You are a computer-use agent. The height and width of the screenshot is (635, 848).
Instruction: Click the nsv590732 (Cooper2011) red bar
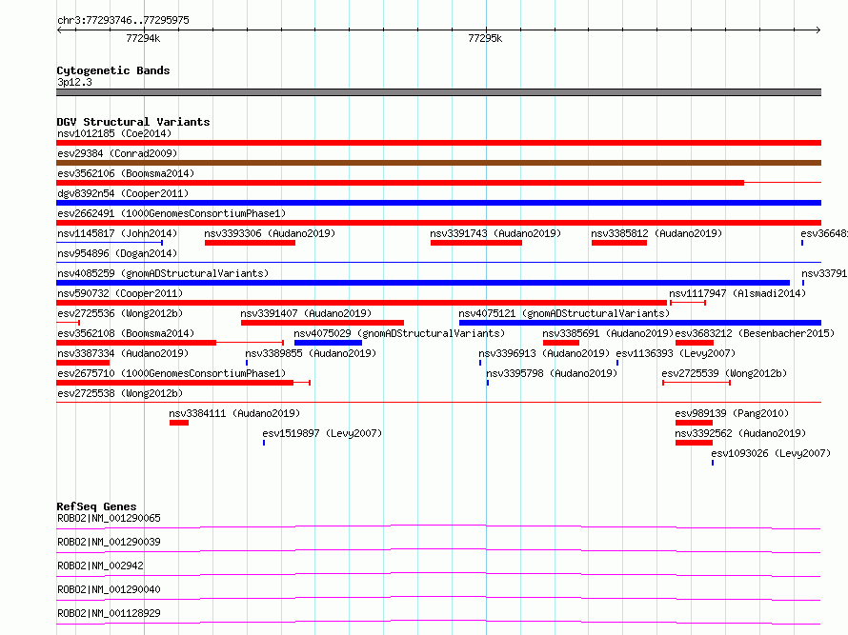pyautogui.click(x=361, y=303)
